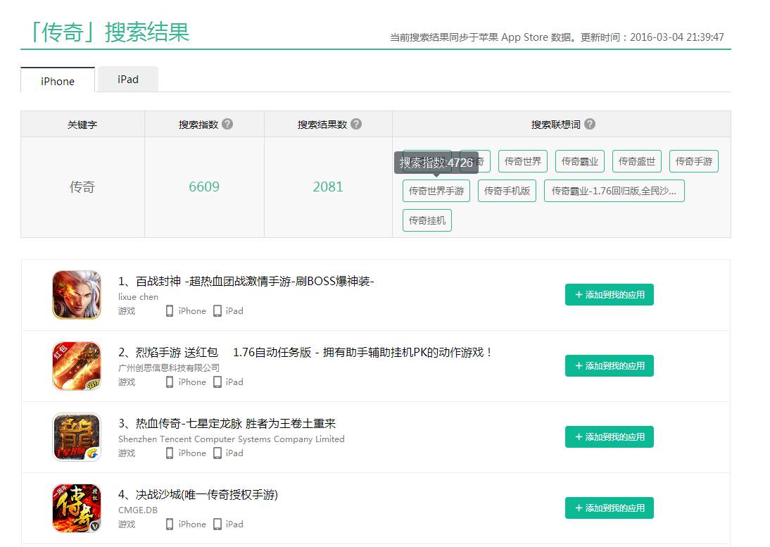Add 烈焰手游 to my apps
Viewport: 770px width, 547px height.
(609, 366)
